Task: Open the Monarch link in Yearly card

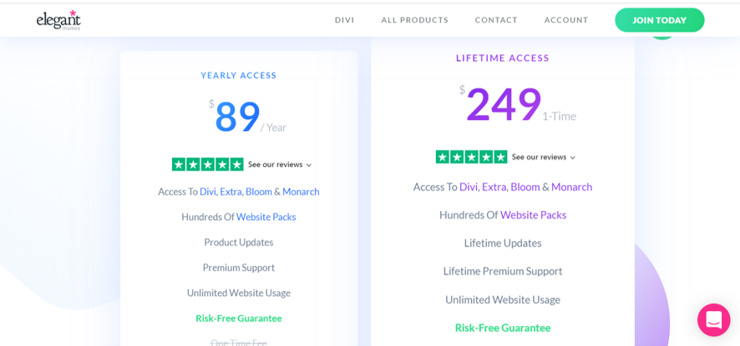Action: (x=302, y=192)
